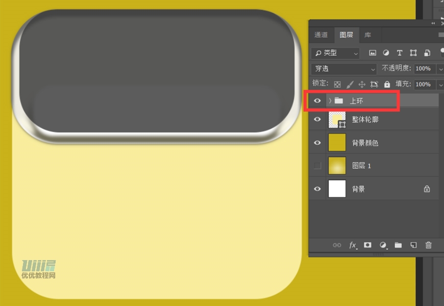Click the 上环 group folder icon
The width and height of the screenshot is (444, 306).
339,100
